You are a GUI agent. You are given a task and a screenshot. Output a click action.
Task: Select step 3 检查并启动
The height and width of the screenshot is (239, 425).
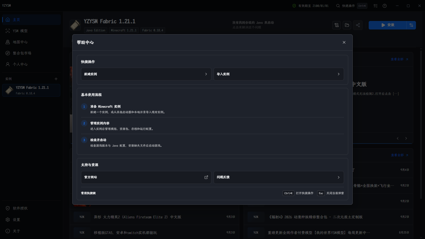[212, 143]
